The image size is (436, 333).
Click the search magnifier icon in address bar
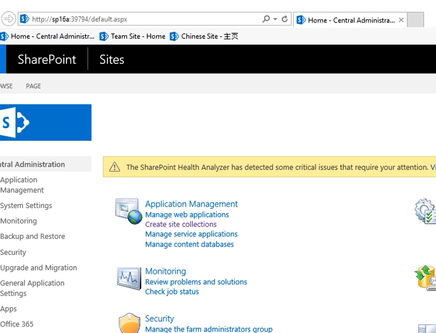[266, 19]
